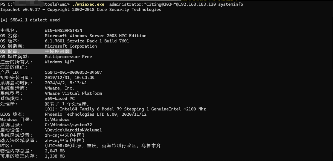The width and height of the screenshot is (333, 161).
Task: Click the product ID 55041-001-0000052-84607
Action: [73, 72]
